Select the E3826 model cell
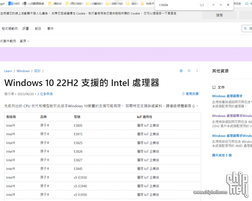The height and width of the screenshot is (201, 252). [x=78, y=151]
